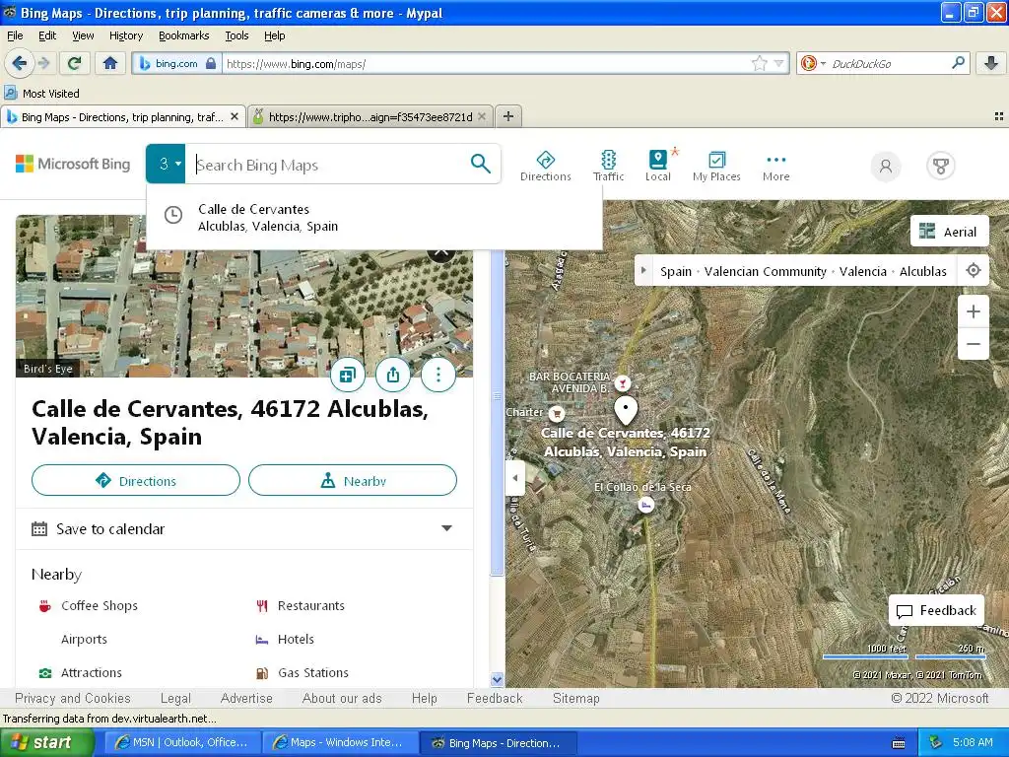Open the Traffic view
The width and height of the screenshot is (1009, 757).
pos(608,166)
